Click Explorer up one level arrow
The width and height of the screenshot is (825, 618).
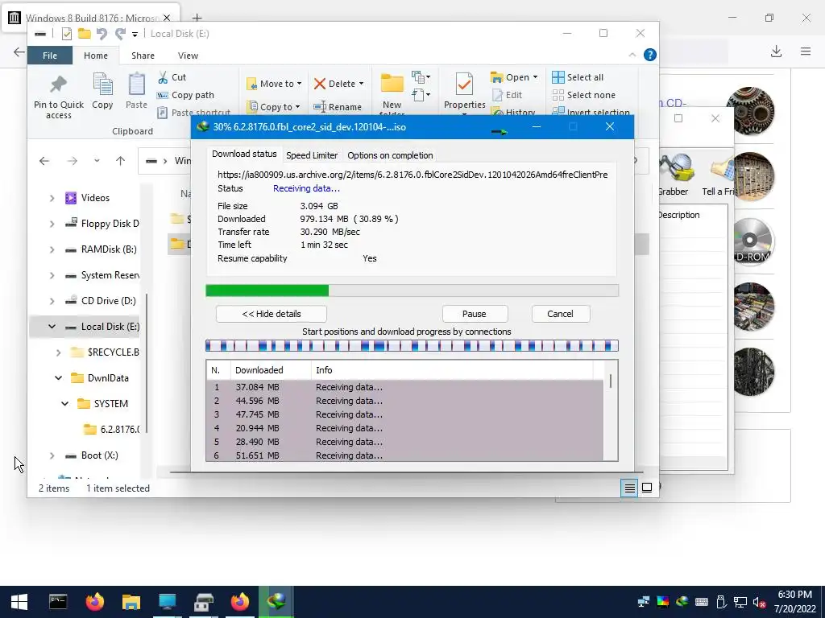click(121, 161)
